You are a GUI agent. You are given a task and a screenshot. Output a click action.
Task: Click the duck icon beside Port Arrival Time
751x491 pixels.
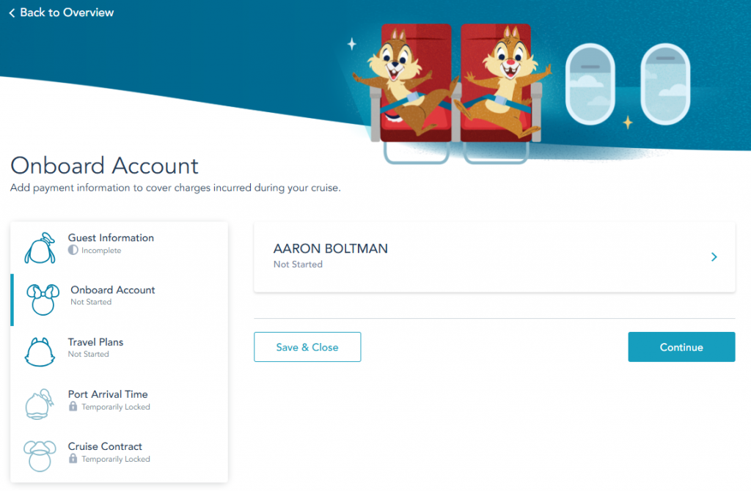tap(40, 404)
